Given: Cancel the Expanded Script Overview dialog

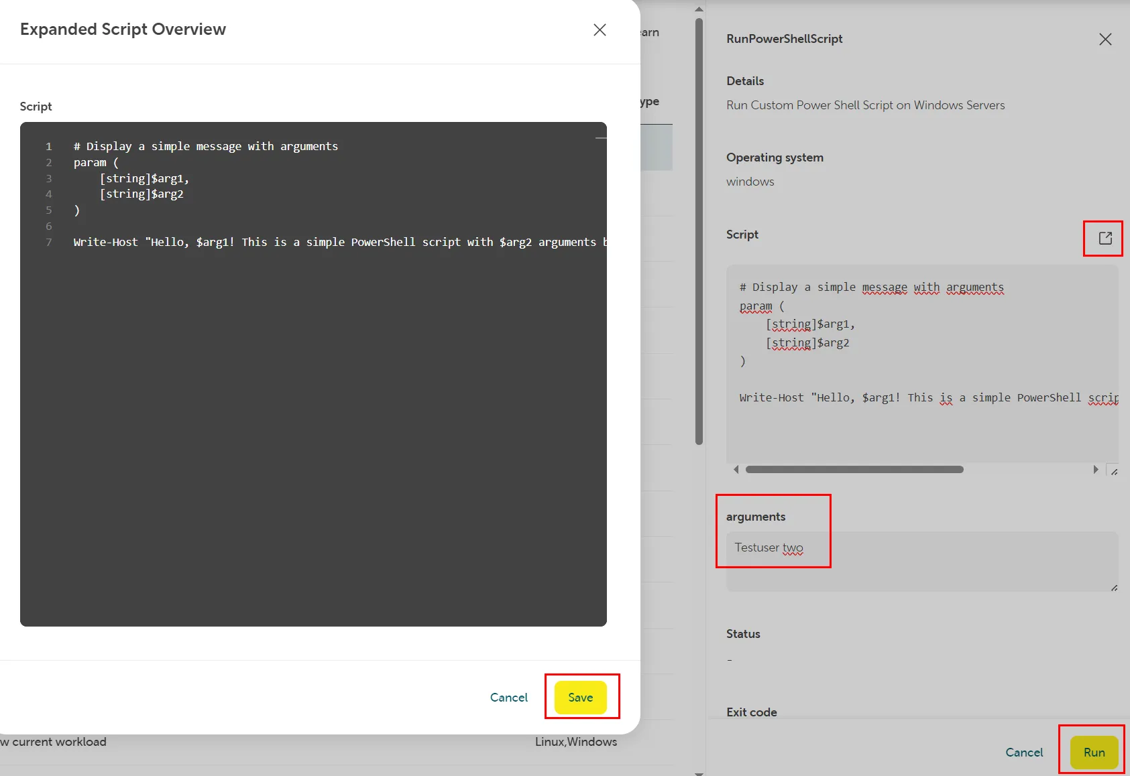Looking at the screenshot, I should [x=508, y=698].
